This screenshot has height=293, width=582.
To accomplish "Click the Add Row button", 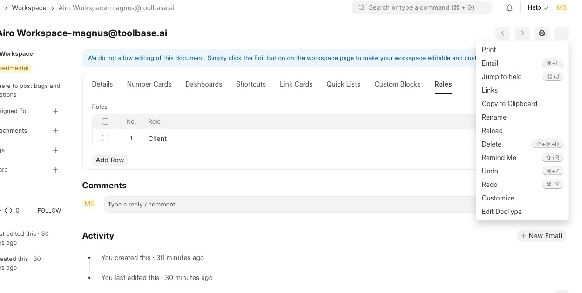I will [110, 160].
